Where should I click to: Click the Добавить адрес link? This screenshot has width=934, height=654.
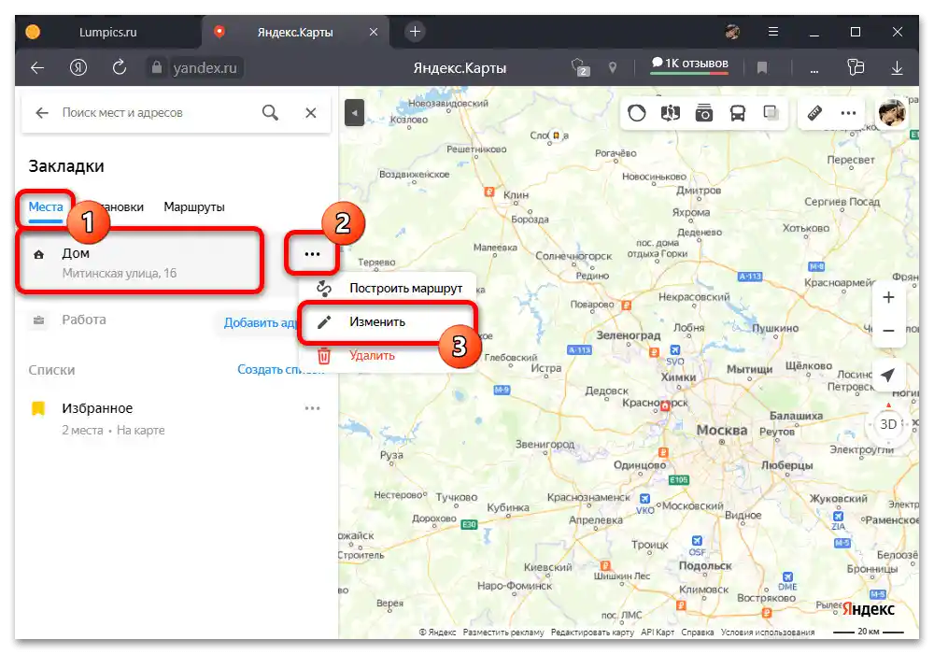261,323
